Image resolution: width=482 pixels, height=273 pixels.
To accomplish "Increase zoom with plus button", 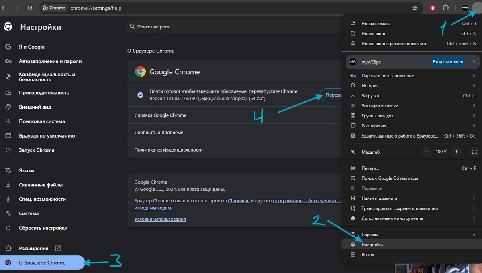I will [x=456, y=152].
